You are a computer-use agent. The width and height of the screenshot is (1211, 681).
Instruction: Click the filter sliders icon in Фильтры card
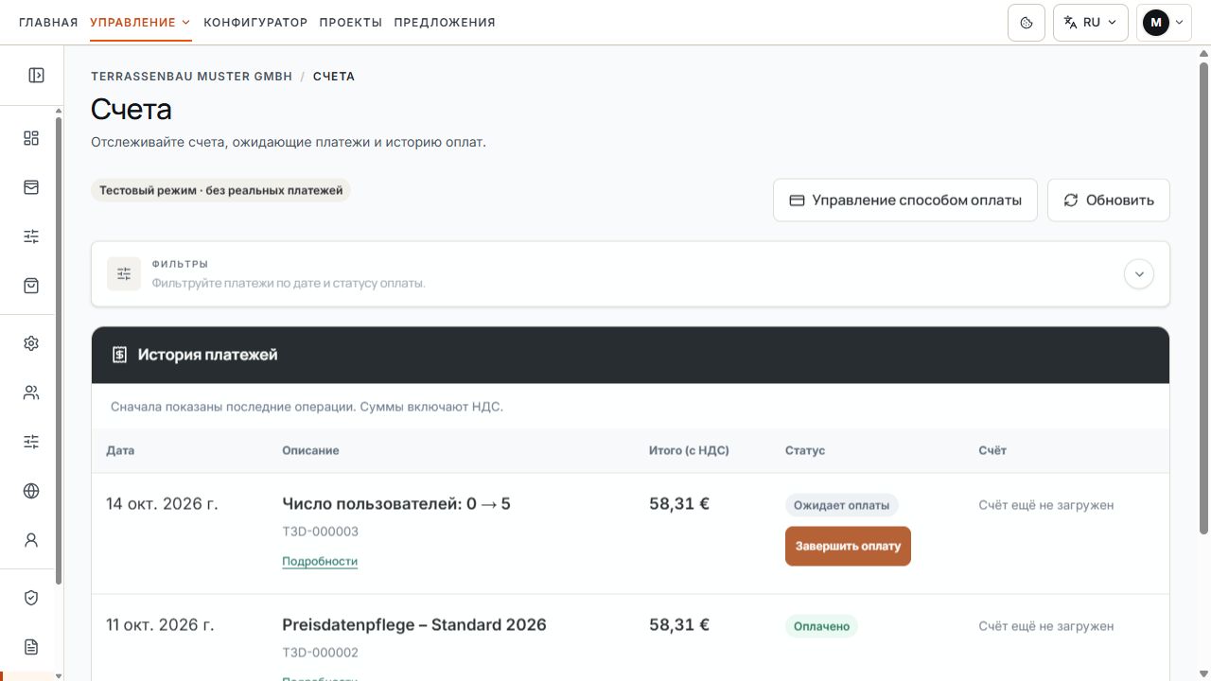coord(124,273)
